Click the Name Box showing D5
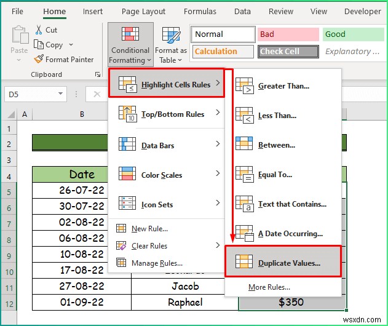 36,94
